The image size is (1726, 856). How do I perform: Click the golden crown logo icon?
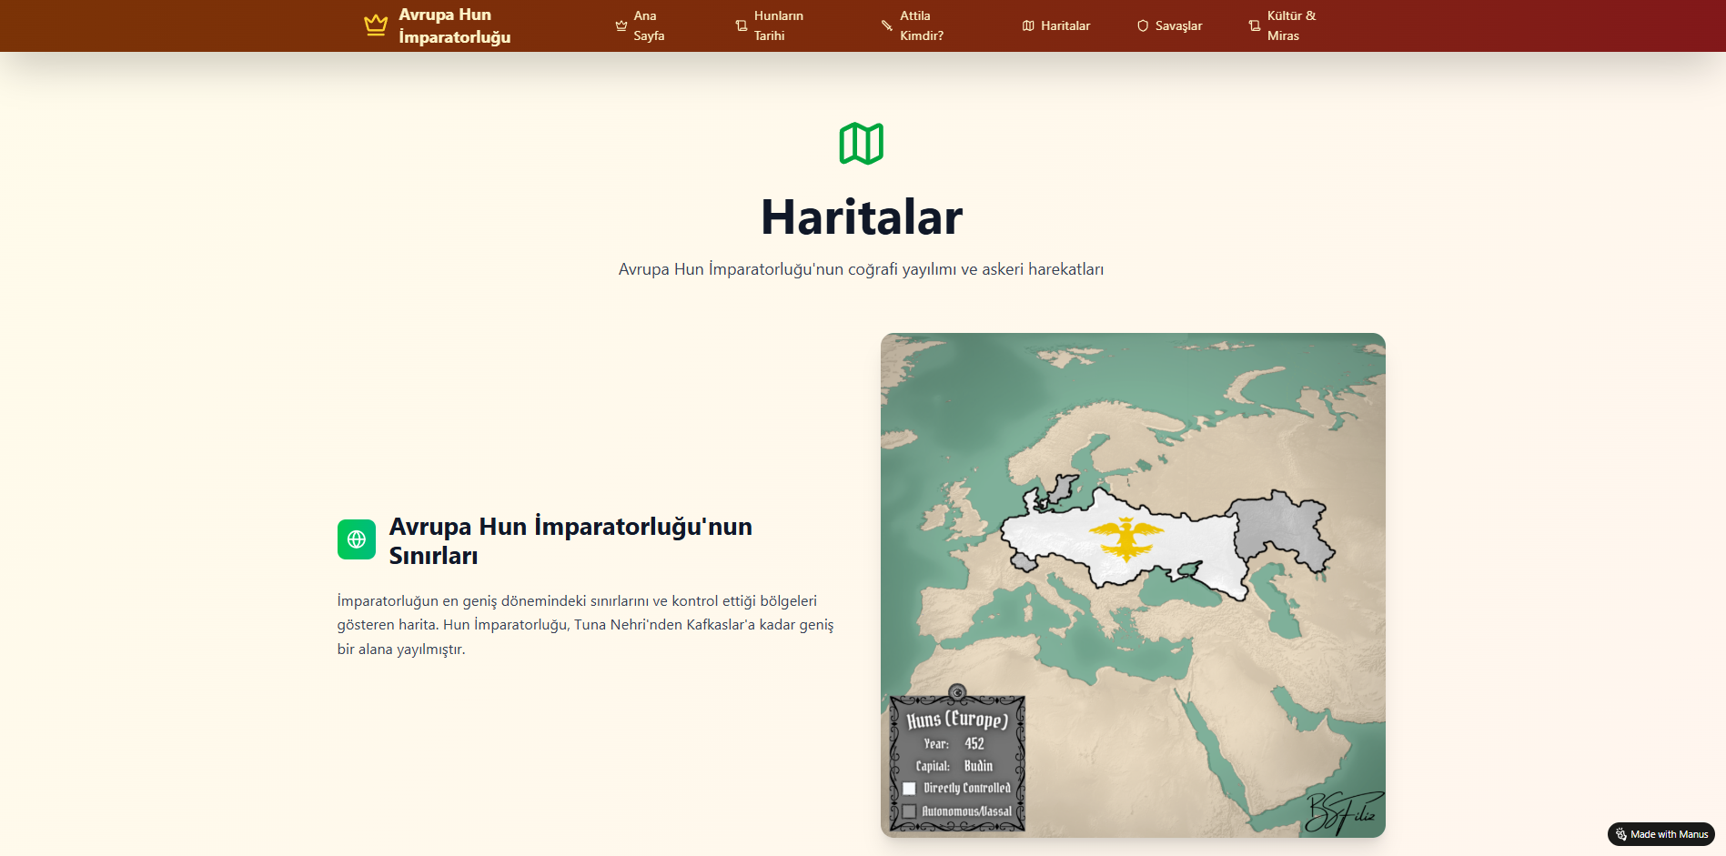(376, 25)
